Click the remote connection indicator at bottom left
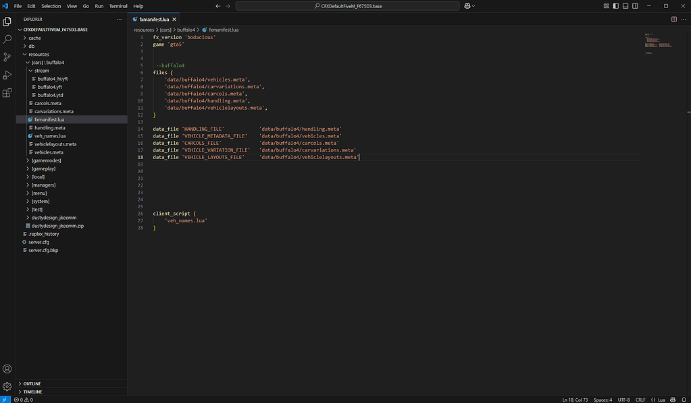 click(4, 400)
